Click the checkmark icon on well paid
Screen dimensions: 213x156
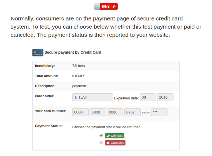[x=108, y=136]
